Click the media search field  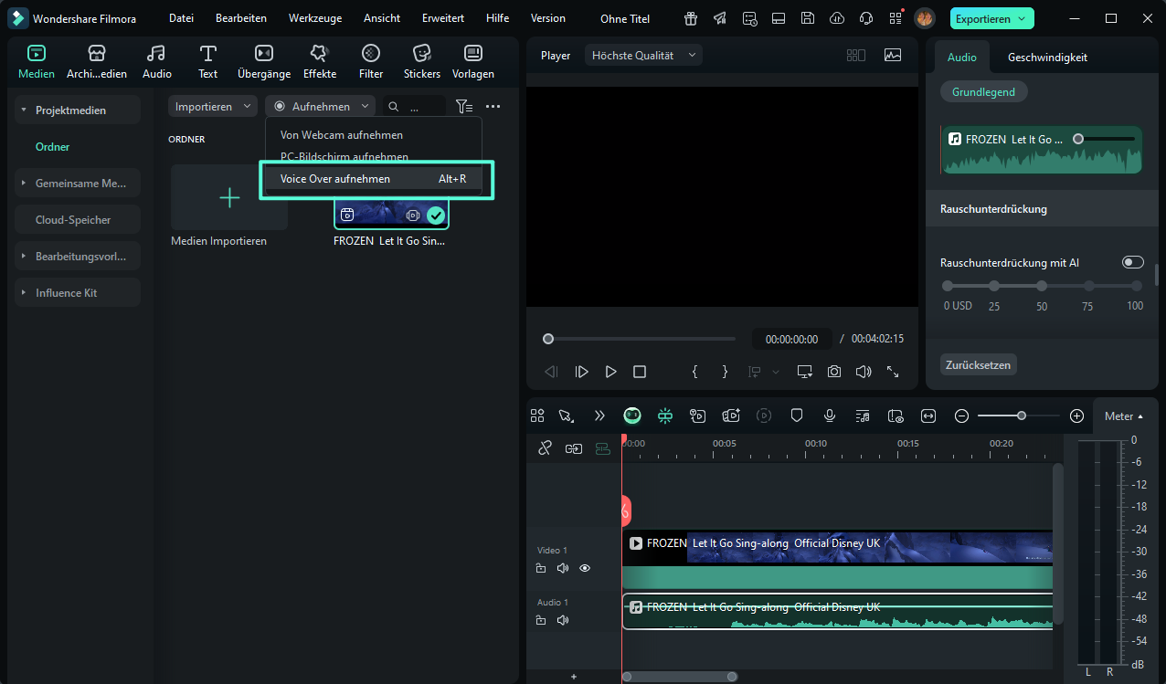[x=415, y=107]
